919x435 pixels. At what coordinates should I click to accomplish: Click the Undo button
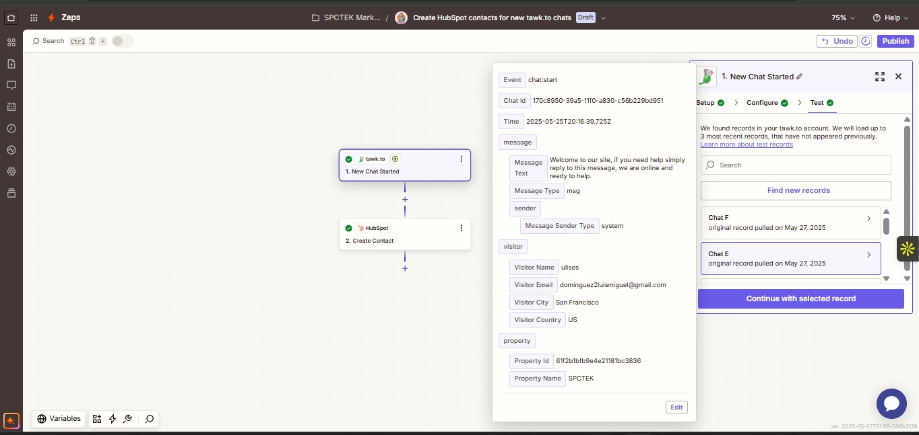837,41
